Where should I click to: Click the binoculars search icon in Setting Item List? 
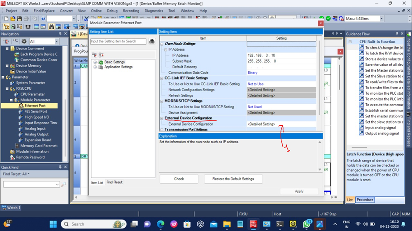click(x=152, y=41)
